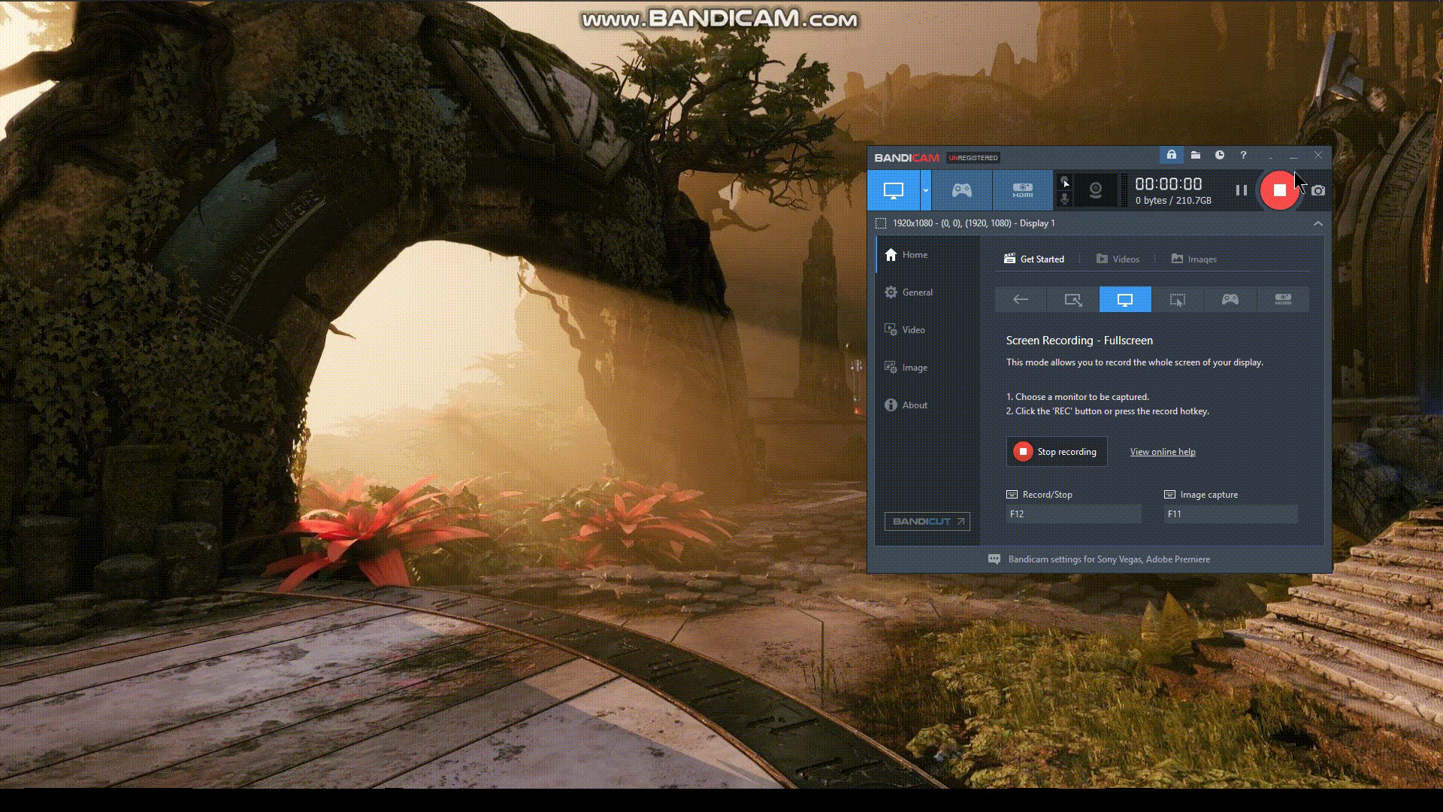This screenshot has height=812, width=1443.
Task: Toggle webcam overlay icon
Action: click(1096, 190)
